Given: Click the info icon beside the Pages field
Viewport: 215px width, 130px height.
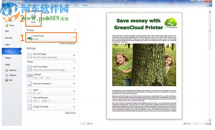Looking at the screenshot, I should (75, 62).
